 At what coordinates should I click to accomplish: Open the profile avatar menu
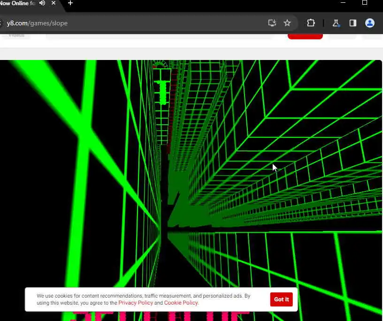(369, 23)
